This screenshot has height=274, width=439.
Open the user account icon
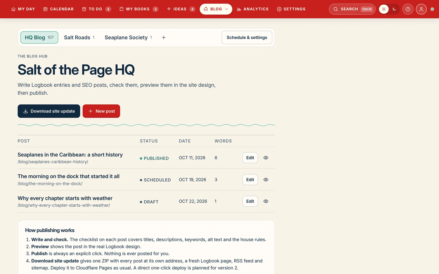[x=421, y=9]
